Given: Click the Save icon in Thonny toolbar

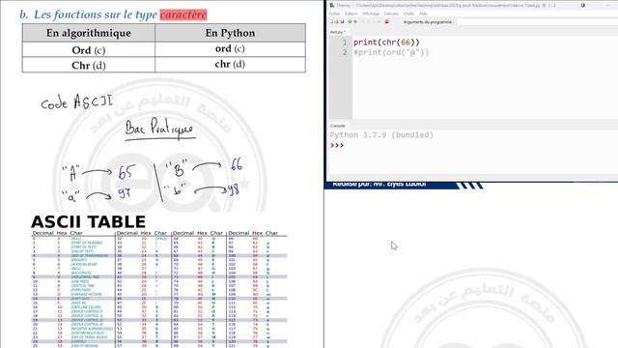Looking at the screenshot, I should [342, 21].
